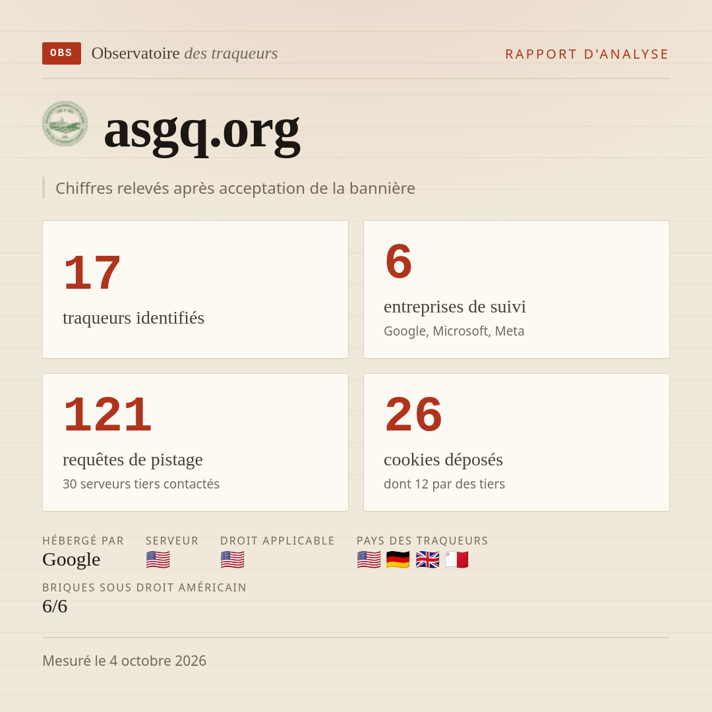
Task: Click the German flag under Pays des traqueurs
Action: [398, 560]
